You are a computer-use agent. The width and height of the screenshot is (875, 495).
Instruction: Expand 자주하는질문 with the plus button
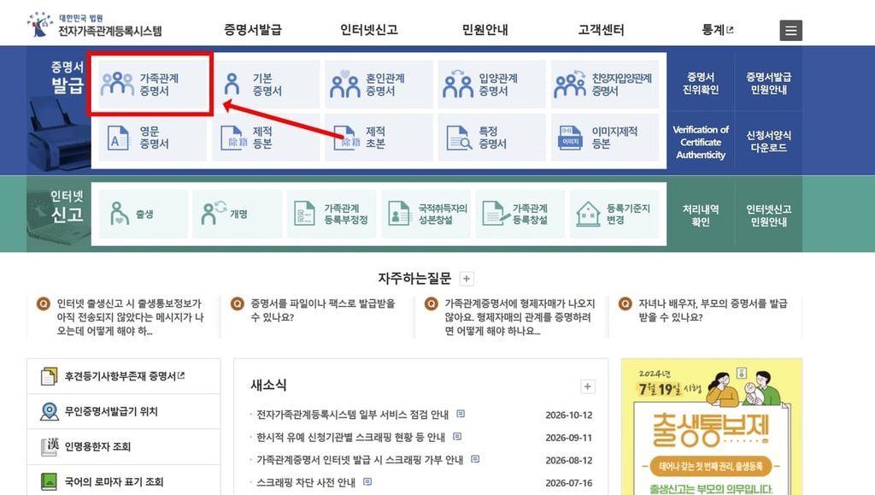(x=467, y=279)
